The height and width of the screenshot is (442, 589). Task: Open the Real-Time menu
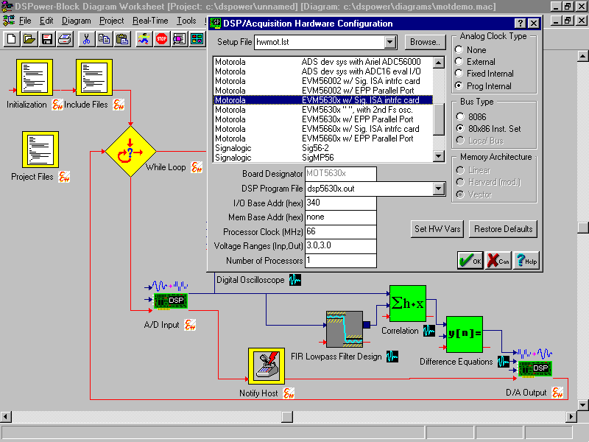tap(150, 21)
